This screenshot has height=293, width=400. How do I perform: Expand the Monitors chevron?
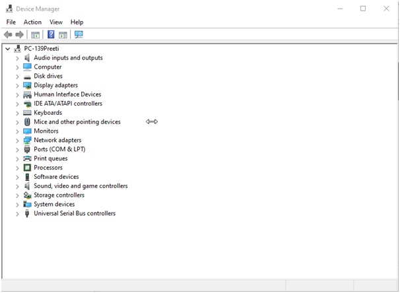click(17, 131)
